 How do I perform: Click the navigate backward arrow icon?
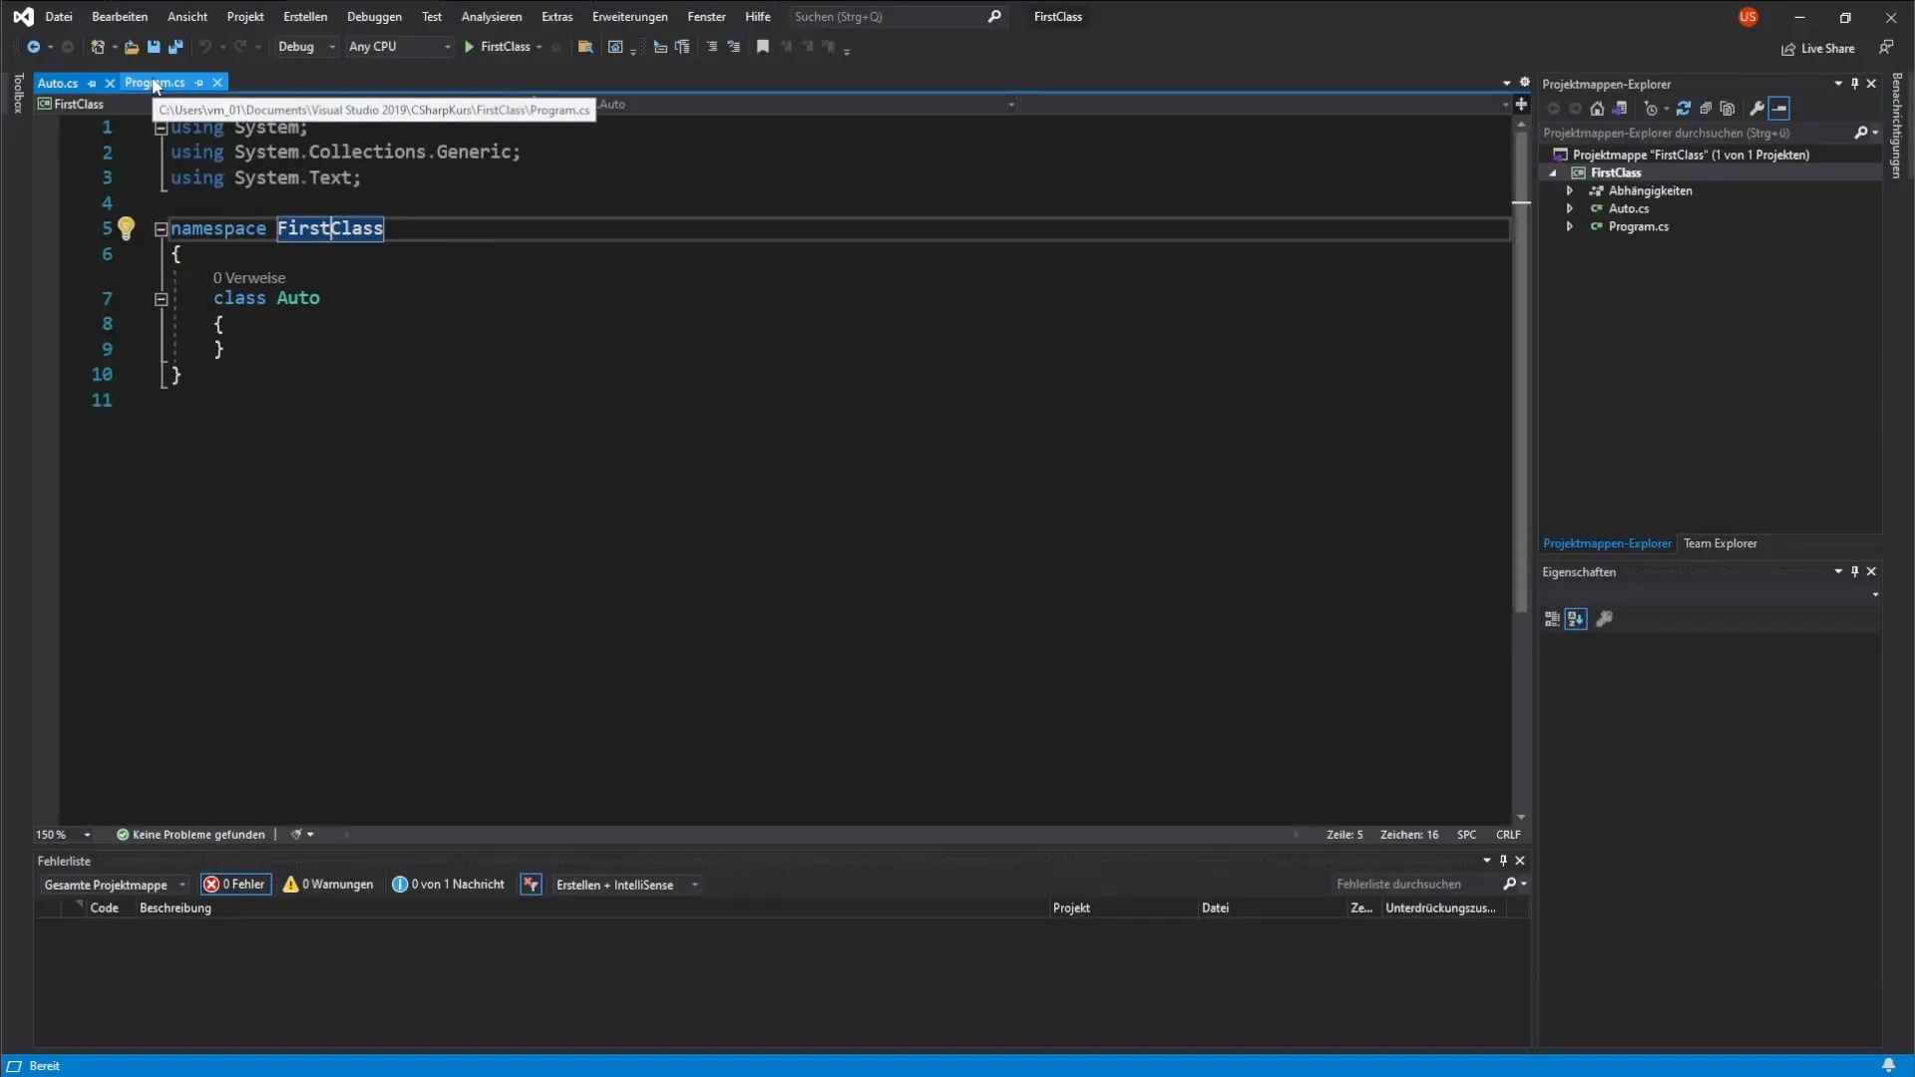pyautogui.click(x=33, y=47)
